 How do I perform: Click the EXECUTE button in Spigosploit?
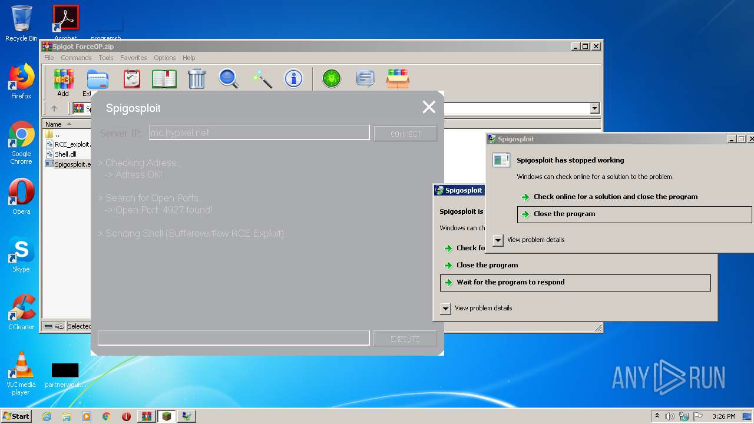pos(405,339)
